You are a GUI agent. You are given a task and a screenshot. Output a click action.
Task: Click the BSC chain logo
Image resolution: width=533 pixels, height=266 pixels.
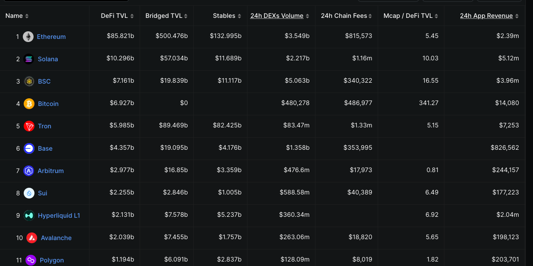tap(28, 81)
